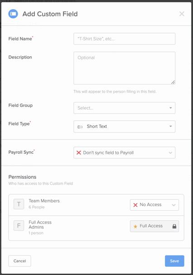Focus the Field Name input box
Screen dimensions: 193x275
click(124, 39)
